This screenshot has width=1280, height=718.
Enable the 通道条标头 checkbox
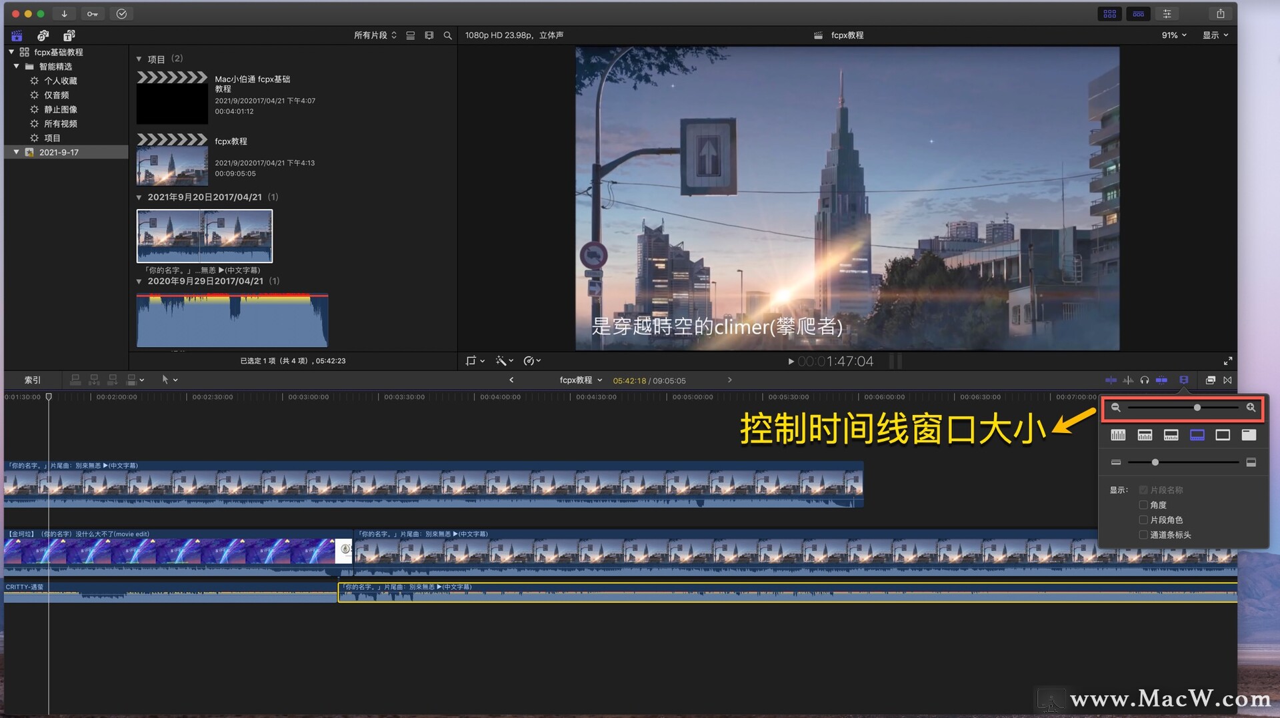click(x=1143, y=535)
